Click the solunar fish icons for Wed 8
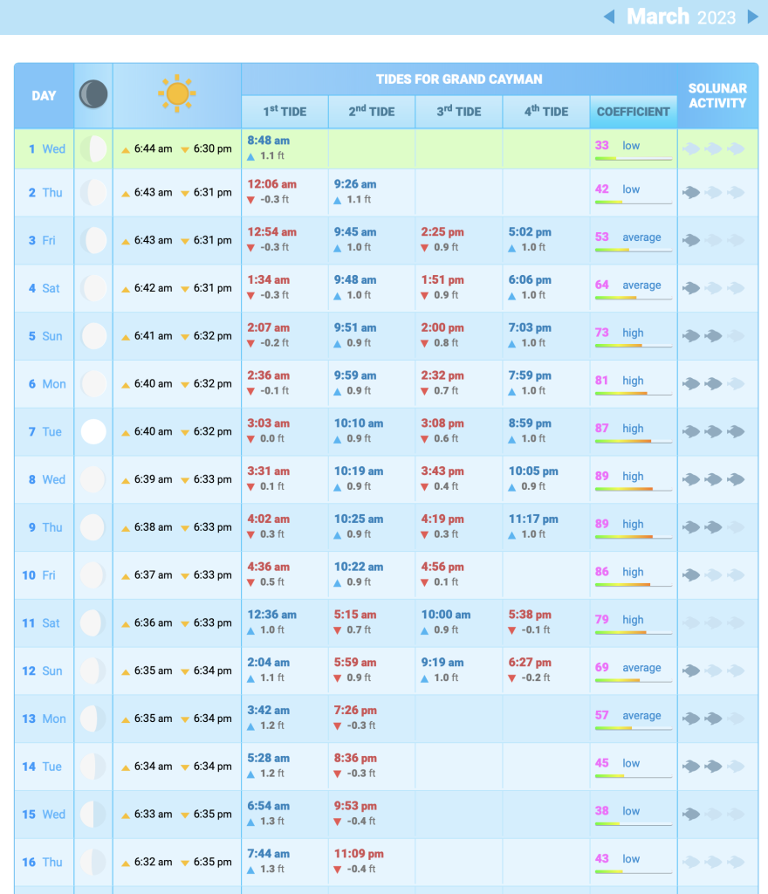This screenshot has width=768, height=894. coord(714,479)
